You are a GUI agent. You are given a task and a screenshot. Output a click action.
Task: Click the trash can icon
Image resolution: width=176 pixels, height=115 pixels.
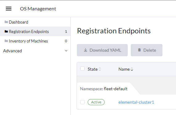139,50
